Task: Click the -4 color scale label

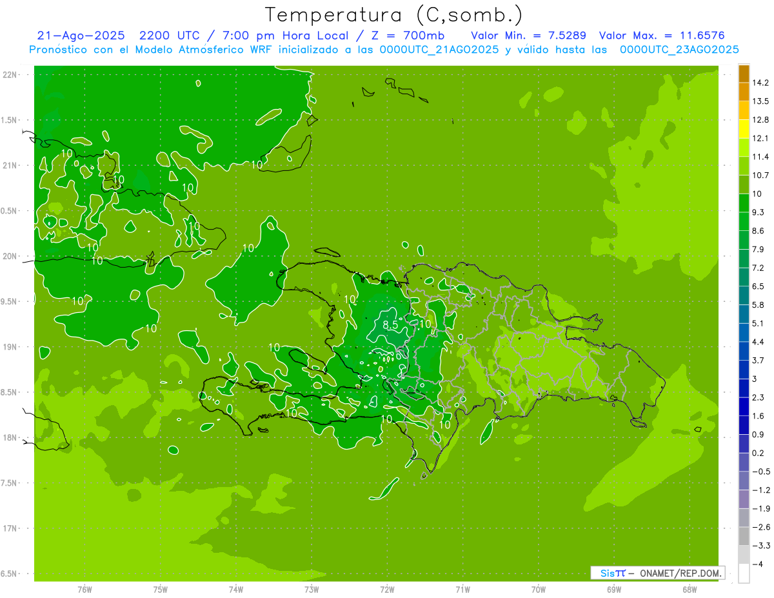Action: tap(758, 564)
